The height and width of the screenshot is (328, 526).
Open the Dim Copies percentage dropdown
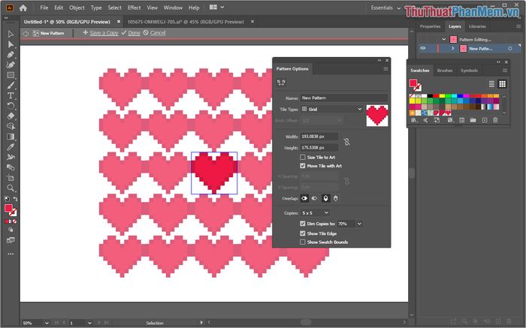point(360,224)
